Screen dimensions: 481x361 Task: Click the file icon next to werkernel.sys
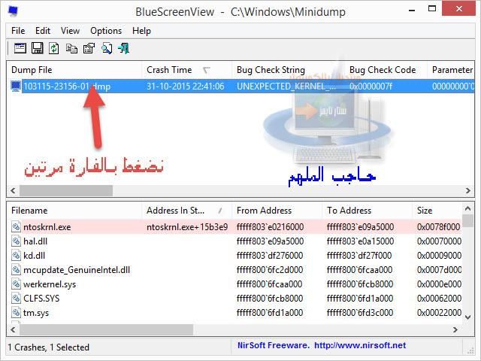[16, 284]
